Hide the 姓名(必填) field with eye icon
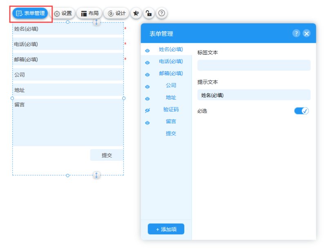 click(148, 51)
